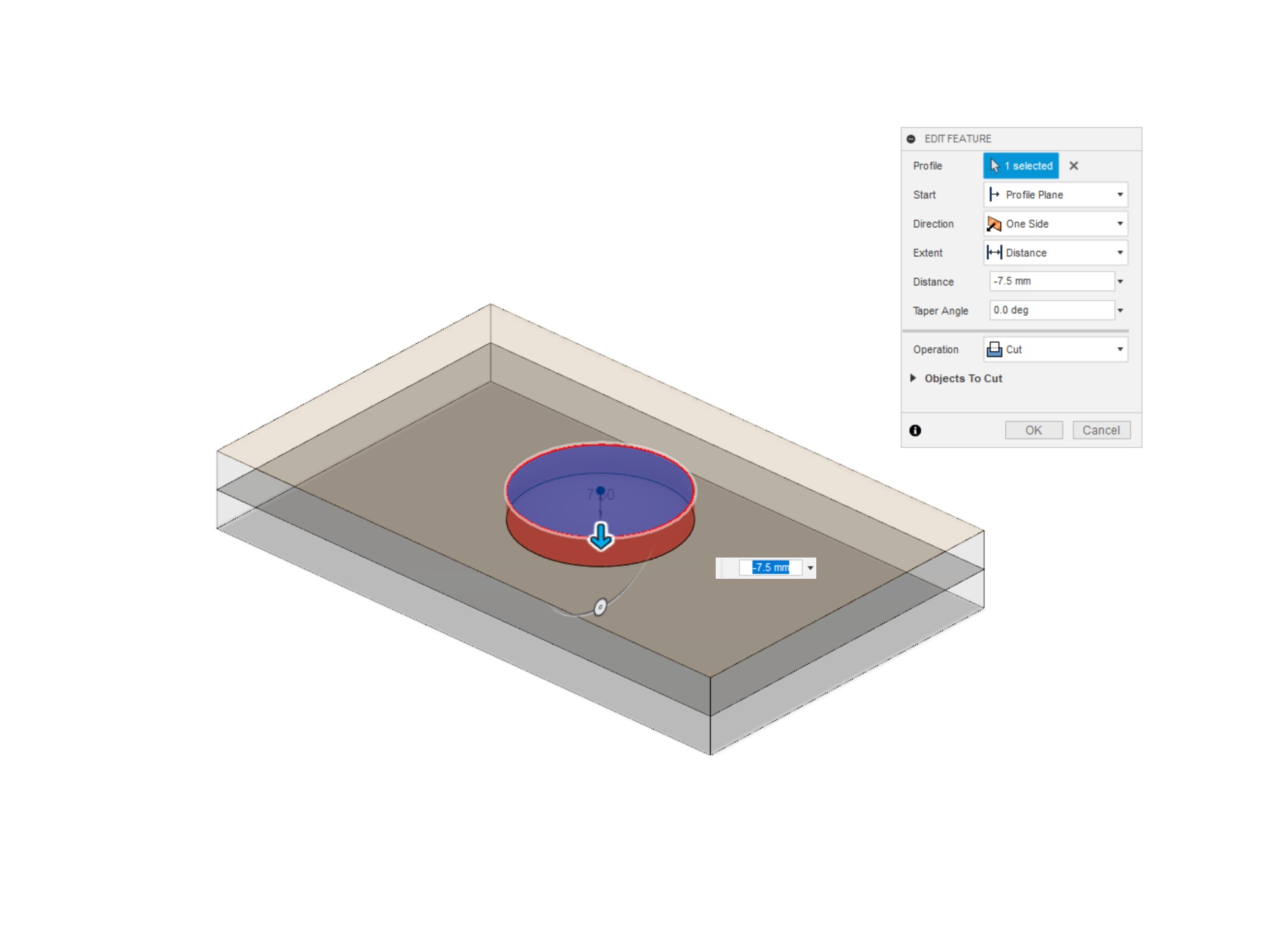Clear the profile selection with X
This screenshot has height=932, width=1267.
tap(1074, 166)
